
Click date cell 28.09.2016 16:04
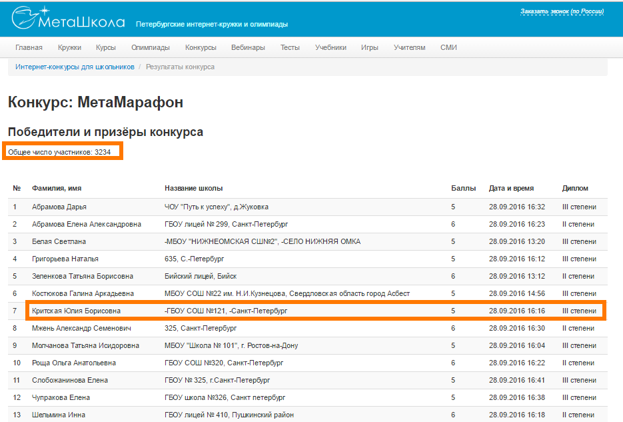pyautogui.click(x=517, y=345)
